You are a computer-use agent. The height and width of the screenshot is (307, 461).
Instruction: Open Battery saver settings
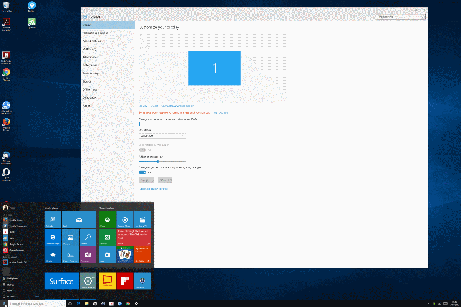point(108,65)
